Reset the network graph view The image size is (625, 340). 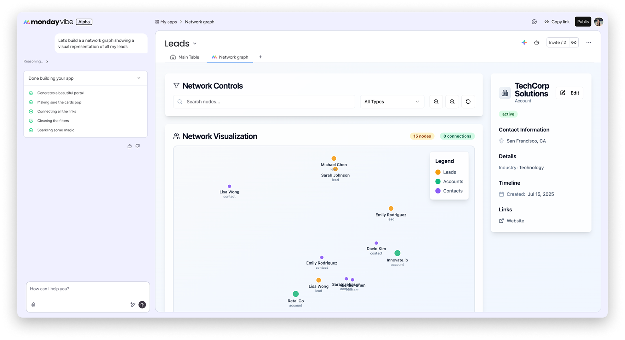pos(468,102)
